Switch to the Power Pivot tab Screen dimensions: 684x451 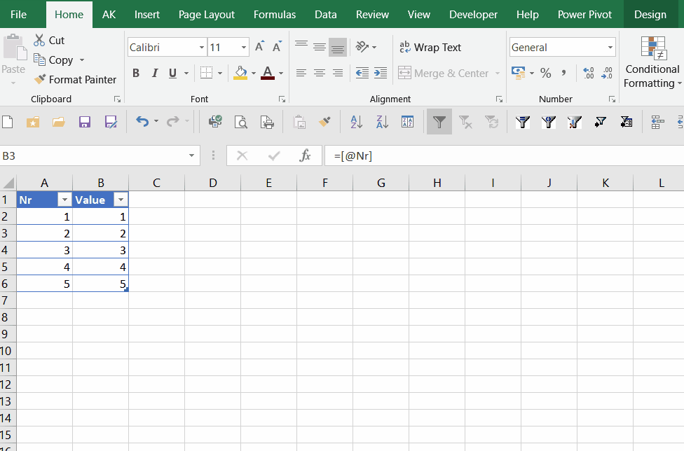click(x=584, y=15)
